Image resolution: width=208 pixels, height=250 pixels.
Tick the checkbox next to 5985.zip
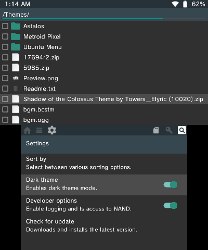(x=5, y=68)
